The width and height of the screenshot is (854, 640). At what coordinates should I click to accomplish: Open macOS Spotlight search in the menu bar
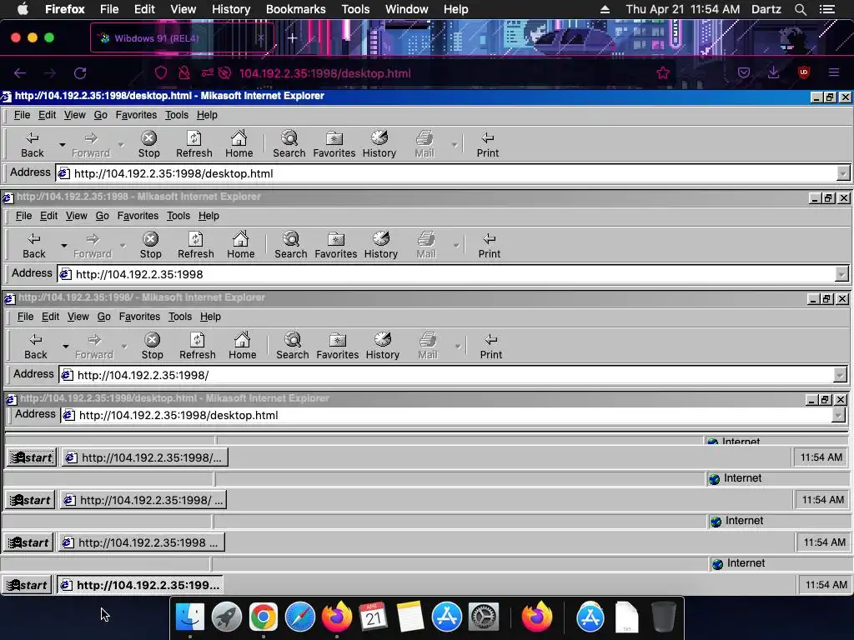[x=800, y=9]
